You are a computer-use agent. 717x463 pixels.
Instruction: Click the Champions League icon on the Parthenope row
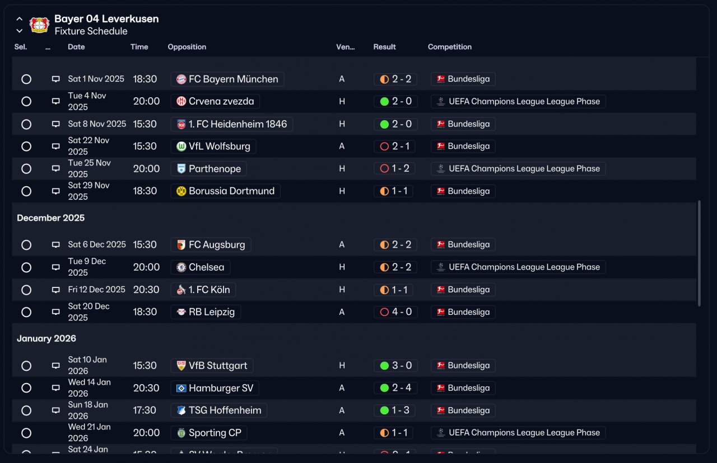point(441,169)
